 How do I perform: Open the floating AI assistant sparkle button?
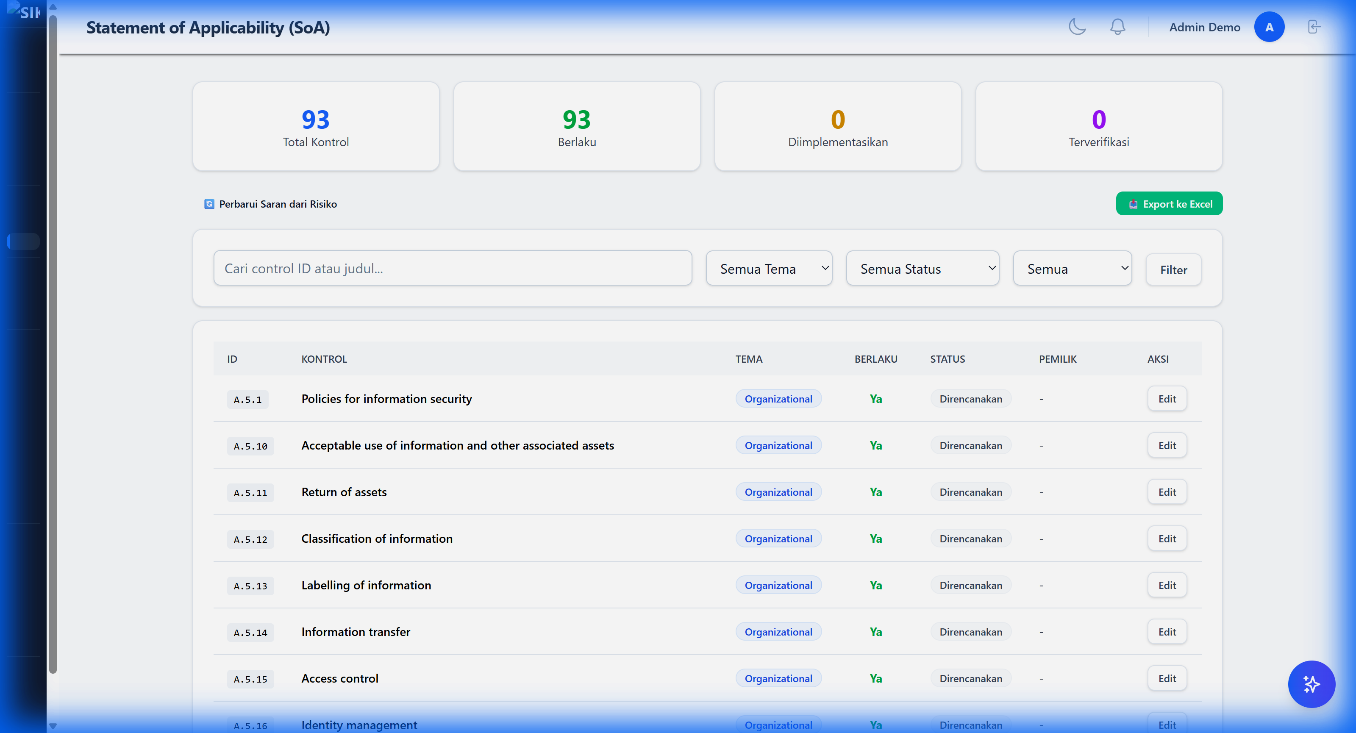click(x=1311, y=684)
